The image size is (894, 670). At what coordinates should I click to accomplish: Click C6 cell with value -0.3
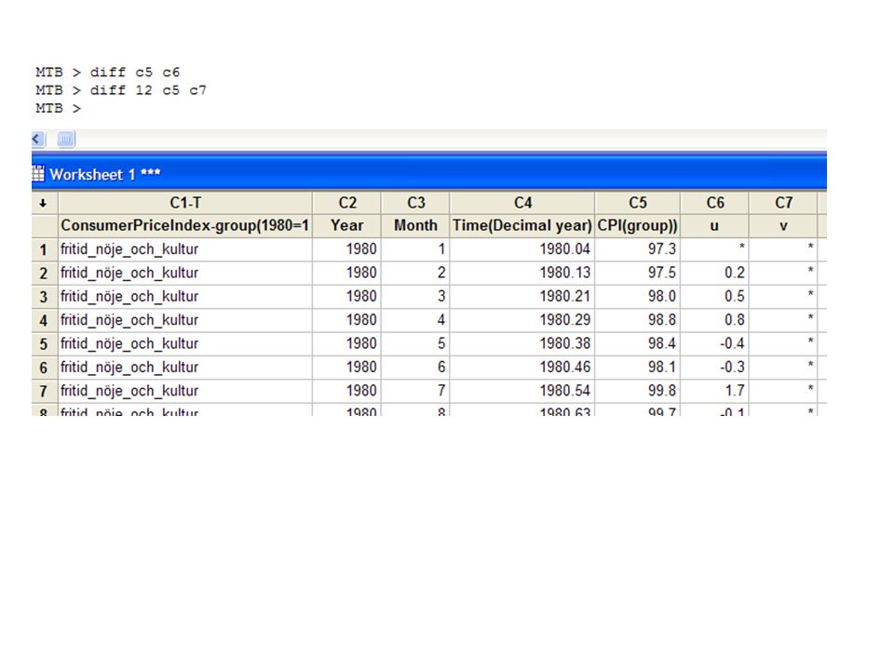pos(714,368)
